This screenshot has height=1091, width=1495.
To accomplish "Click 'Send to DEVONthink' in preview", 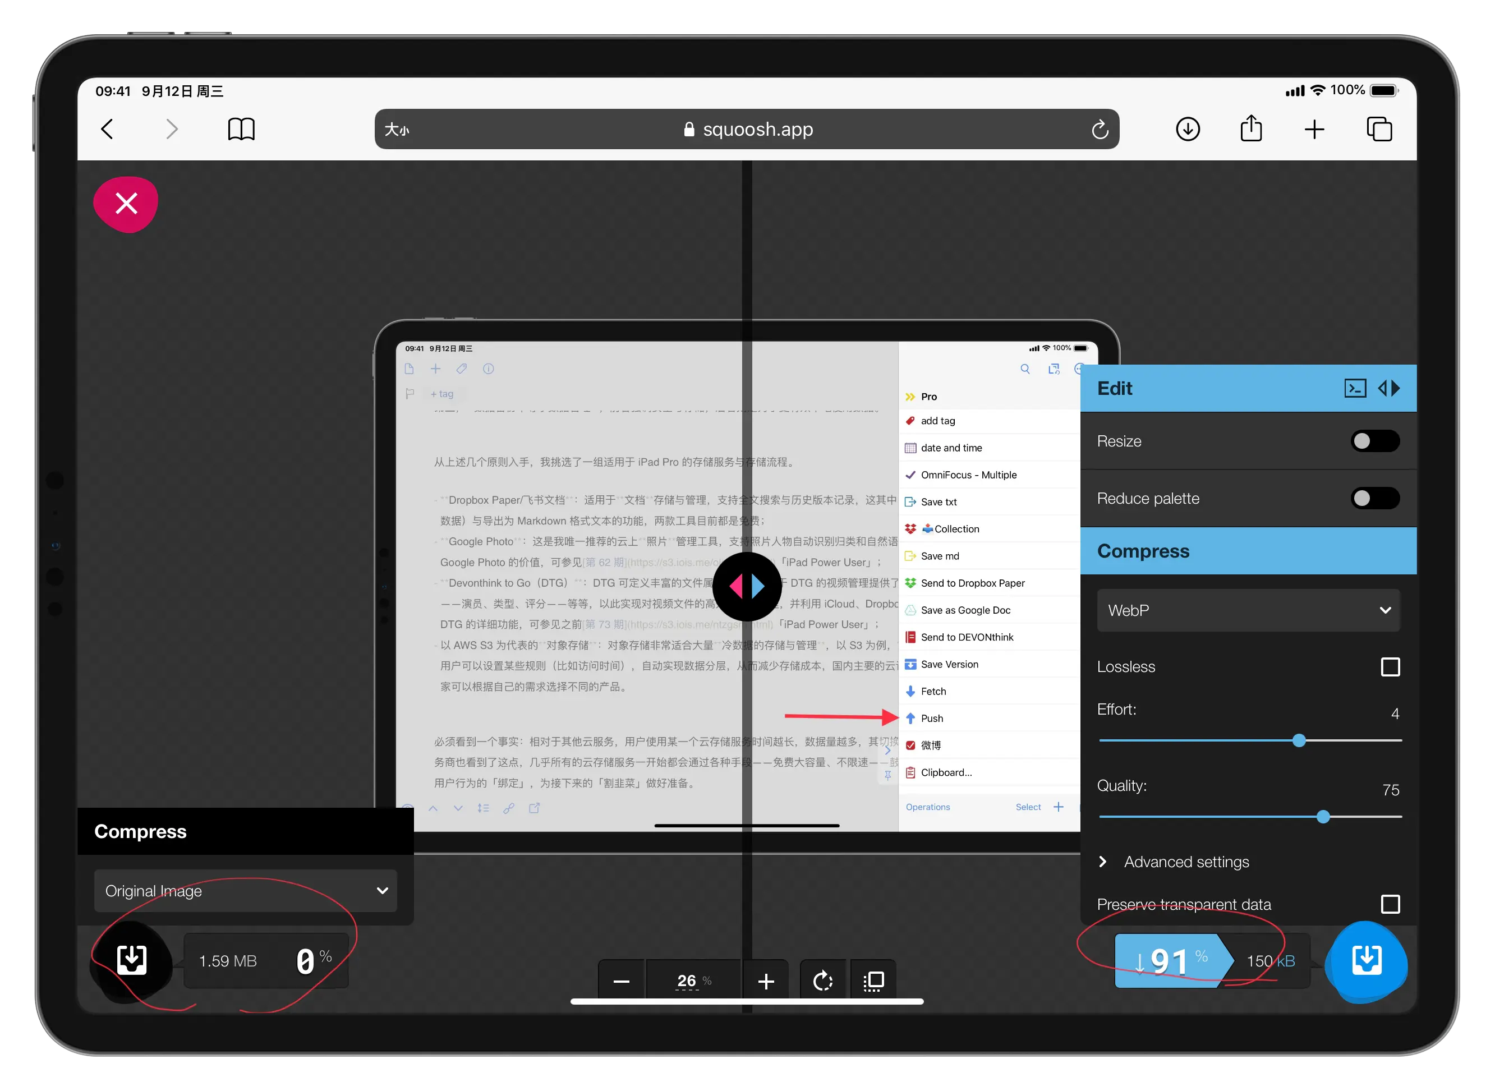I will pyautogui.click(x=967, y=637).
